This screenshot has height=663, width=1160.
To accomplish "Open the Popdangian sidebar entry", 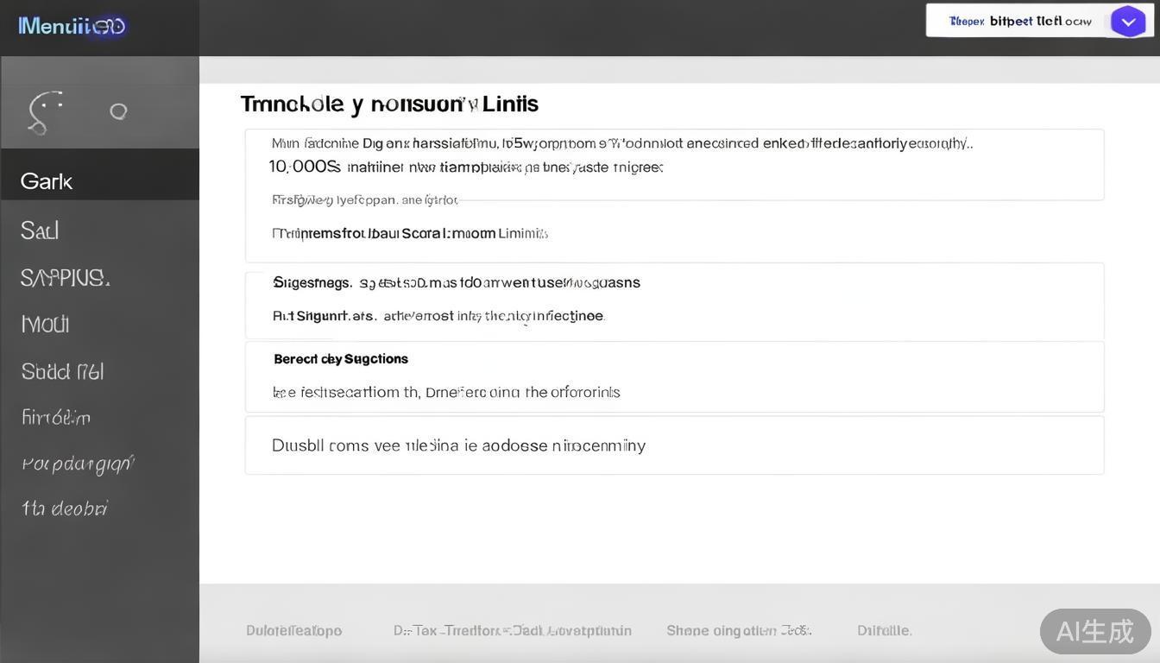I will tap(78, 464).
